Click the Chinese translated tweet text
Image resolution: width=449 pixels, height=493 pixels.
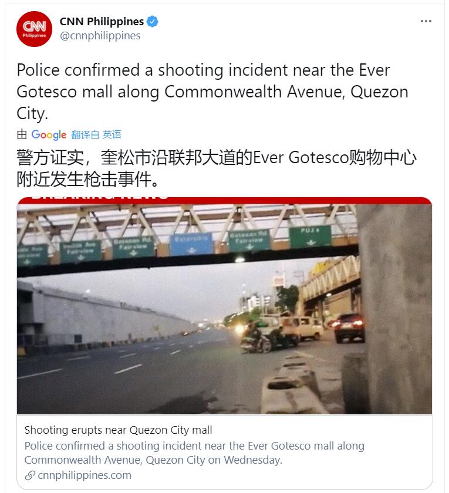point(217,168)
